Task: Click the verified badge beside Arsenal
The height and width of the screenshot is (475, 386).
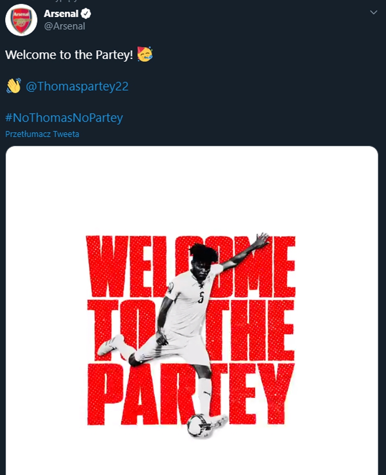Action: tap(86, 14)
